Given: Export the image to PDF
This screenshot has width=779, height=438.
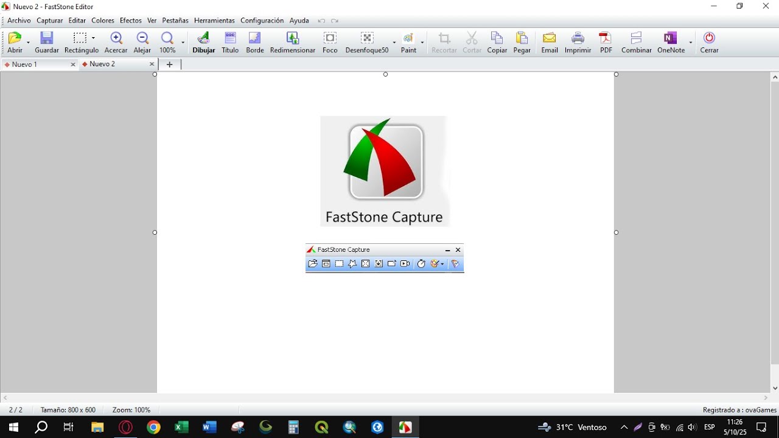Looking at the screenshot, I should (x=606, y=43).
